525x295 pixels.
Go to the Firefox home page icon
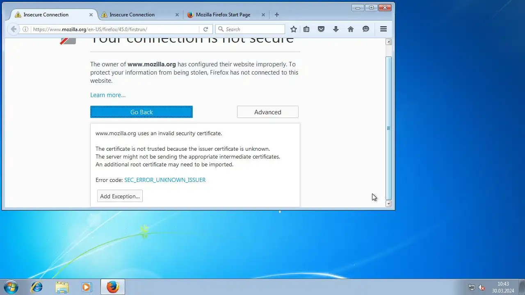coord(351,29)
